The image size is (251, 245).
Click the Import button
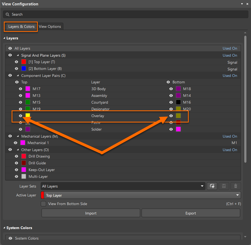coord(91,213)
